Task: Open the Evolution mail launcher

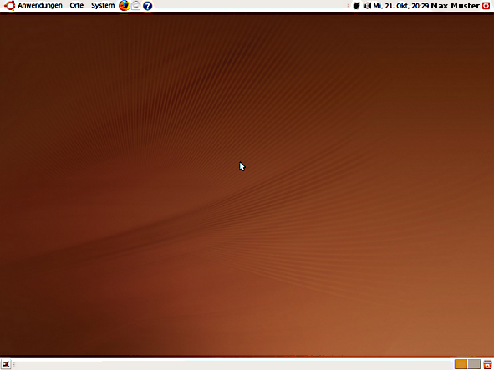Action: pyautogui.click(x=135, y=5)
